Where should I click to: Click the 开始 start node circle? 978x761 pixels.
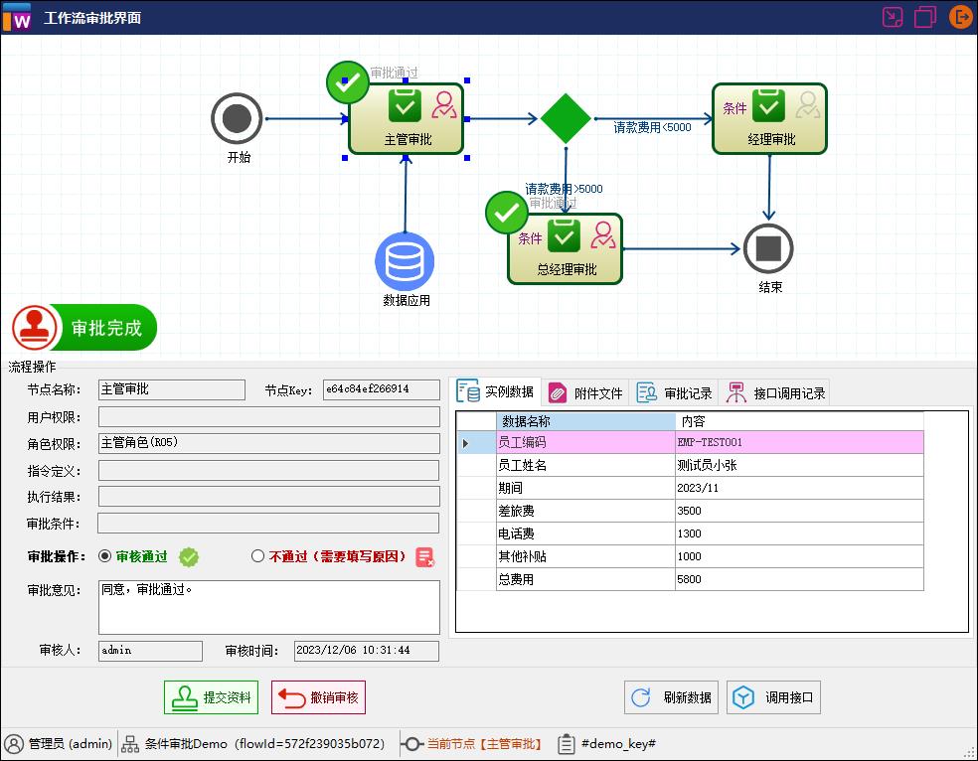point(237,118)
